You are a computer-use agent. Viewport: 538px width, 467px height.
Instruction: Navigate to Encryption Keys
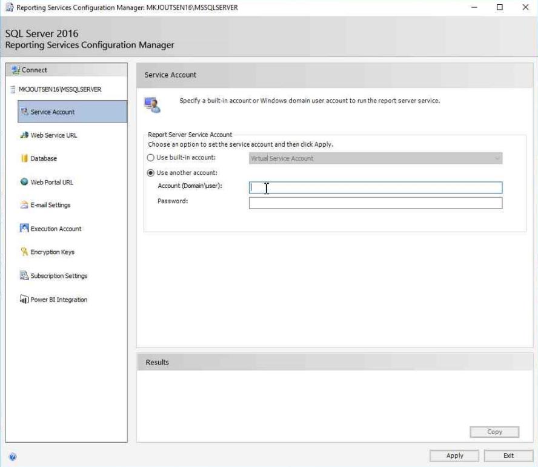[53, 252]
